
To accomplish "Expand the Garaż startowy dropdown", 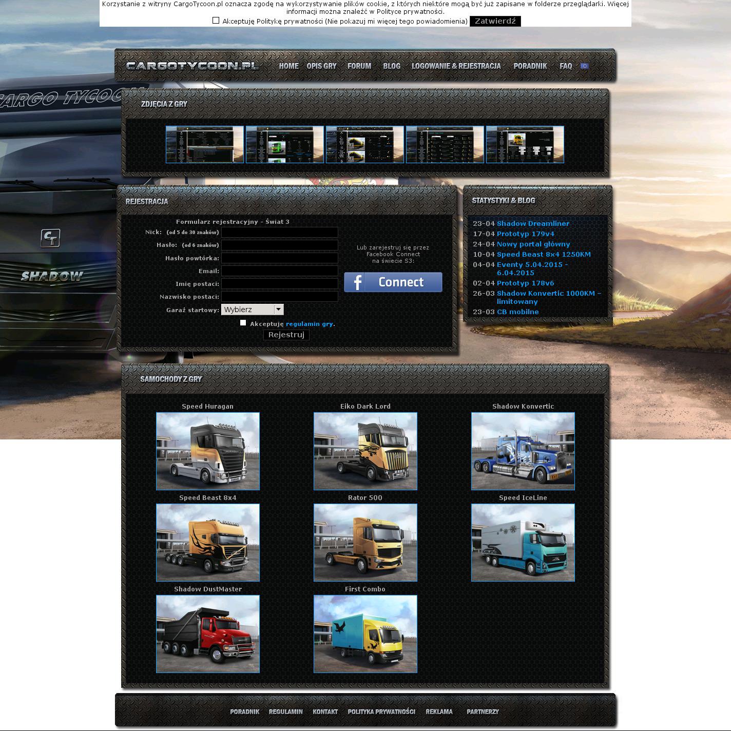I will [x=252, y=310].
